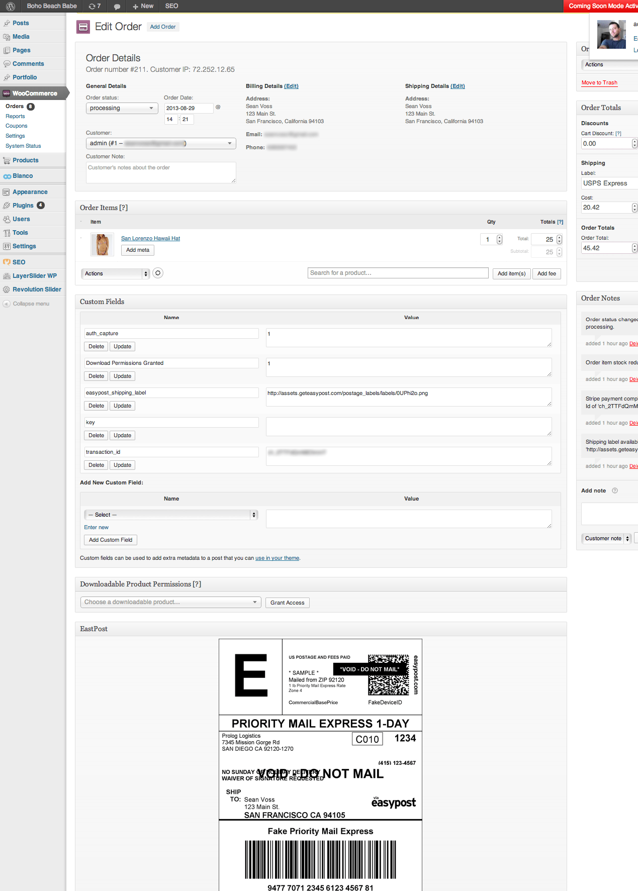Viewport: 638px width, 891px height.
Task: Click the Pages icon in sidebar
Action: click(x=7, y=50)
